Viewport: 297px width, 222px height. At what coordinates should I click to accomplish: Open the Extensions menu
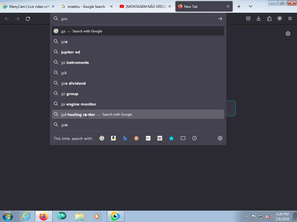(x=269, y=18)
